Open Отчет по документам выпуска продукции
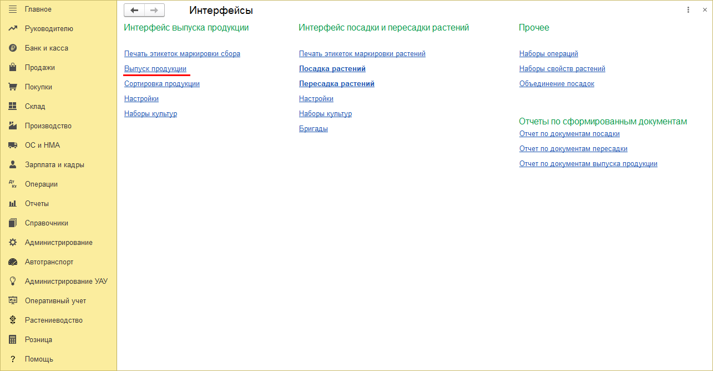The width and height of the screenshot is (713, 371). click(588, 164)
